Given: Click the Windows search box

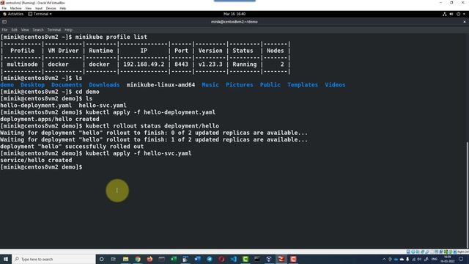Looking at the screenshot, I should 53,259.
